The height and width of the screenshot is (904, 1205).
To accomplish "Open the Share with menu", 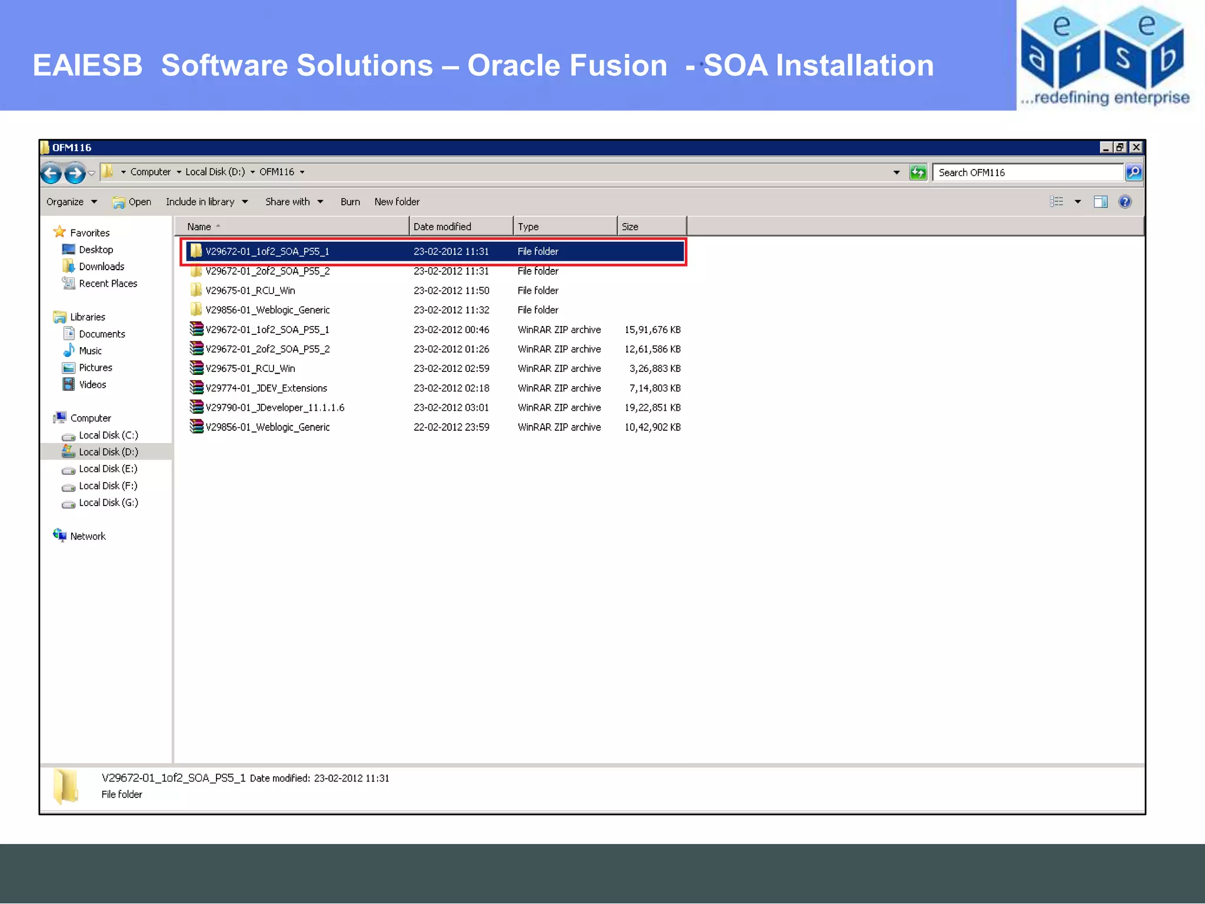I will (294, 202).
